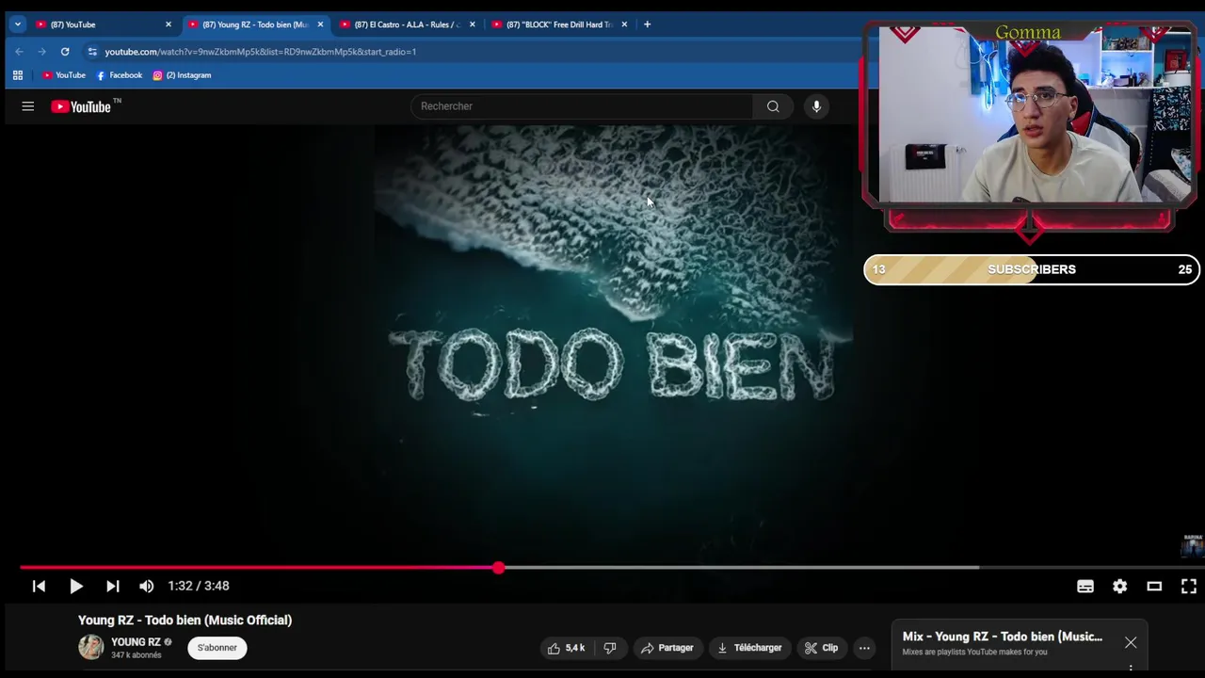Go back in browser history
The width and height of the screenshot is (1205, 678).
19,52
